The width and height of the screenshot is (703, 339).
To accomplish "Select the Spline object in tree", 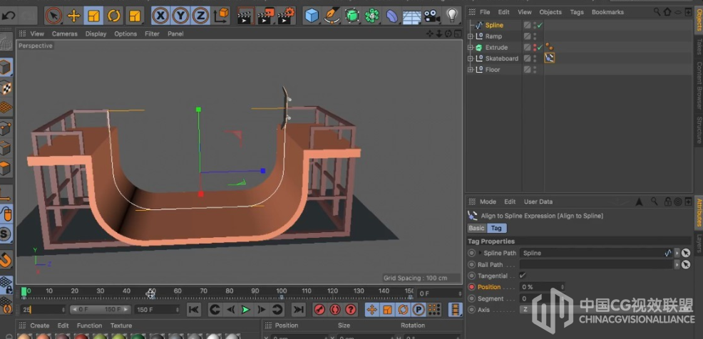I will tap(494, 25).
